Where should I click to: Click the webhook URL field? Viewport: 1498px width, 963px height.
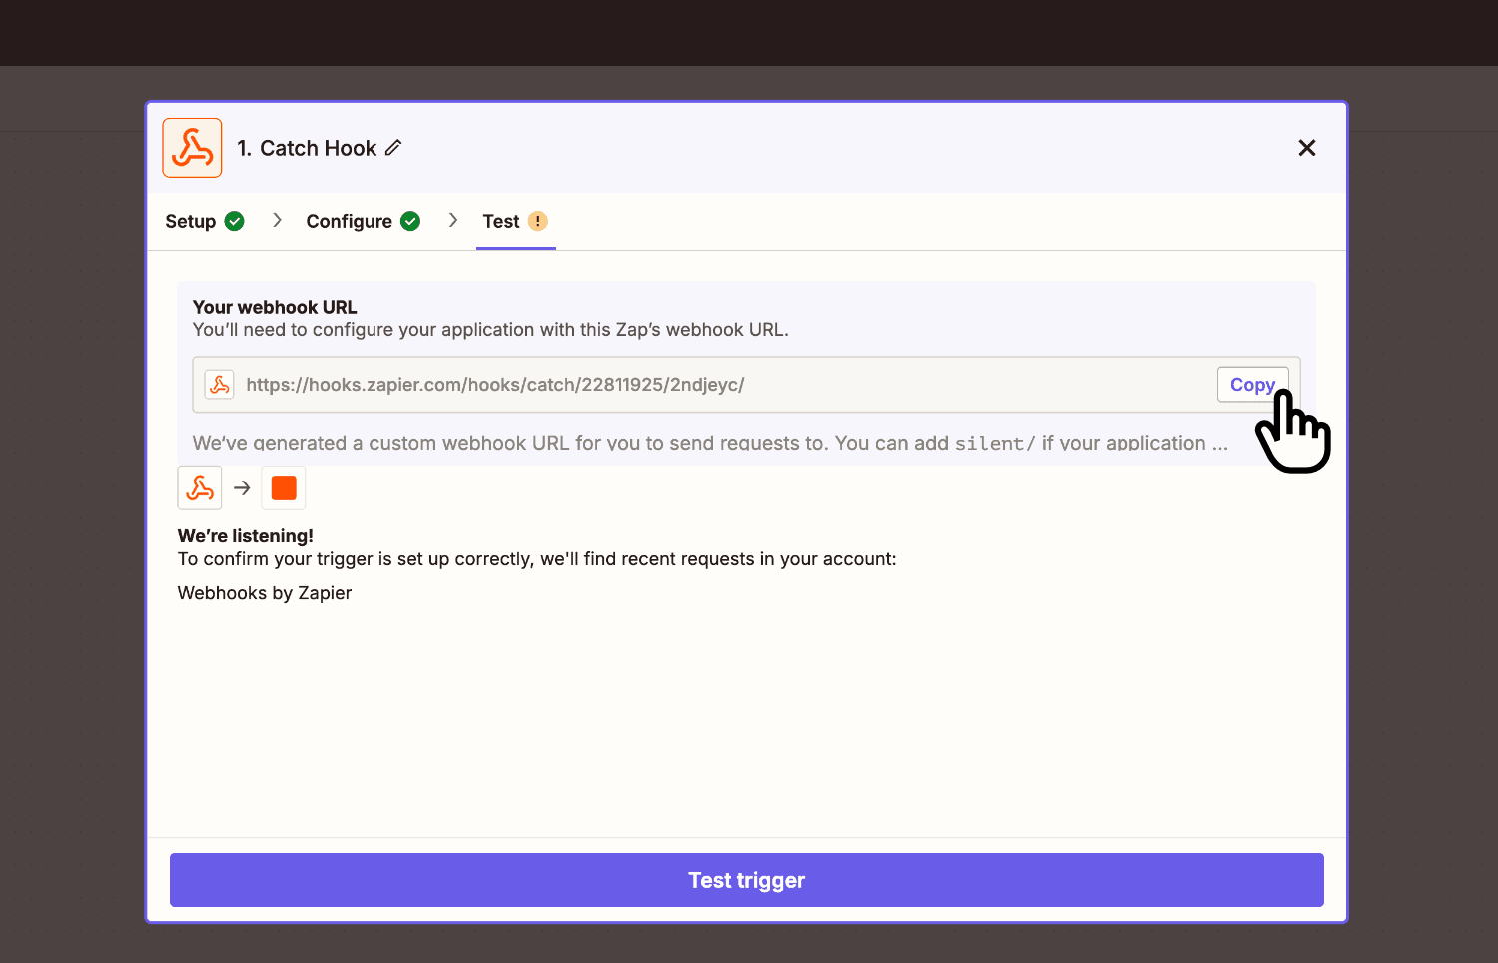pos(746,385)
